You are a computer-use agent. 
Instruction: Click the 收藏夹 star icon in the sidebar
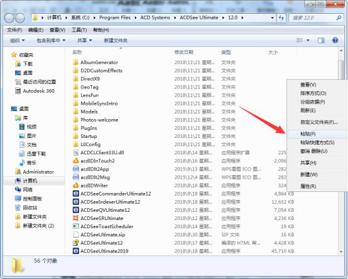pyautogui.click(x=14, y=55)
